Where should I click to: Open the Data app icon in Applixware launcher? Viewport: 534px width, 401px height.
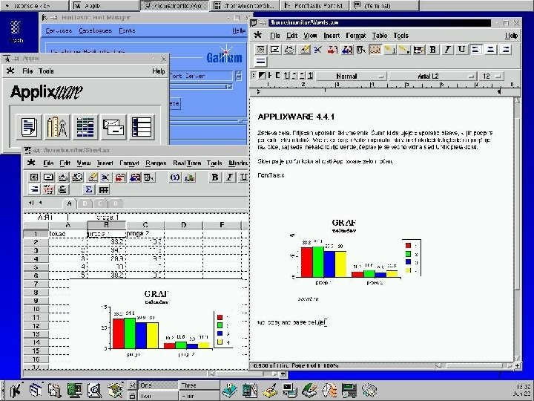coord(142,127)
